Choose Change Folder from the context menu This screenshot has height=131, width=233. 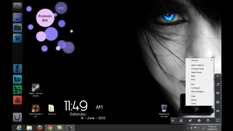[x=200, y=69]
